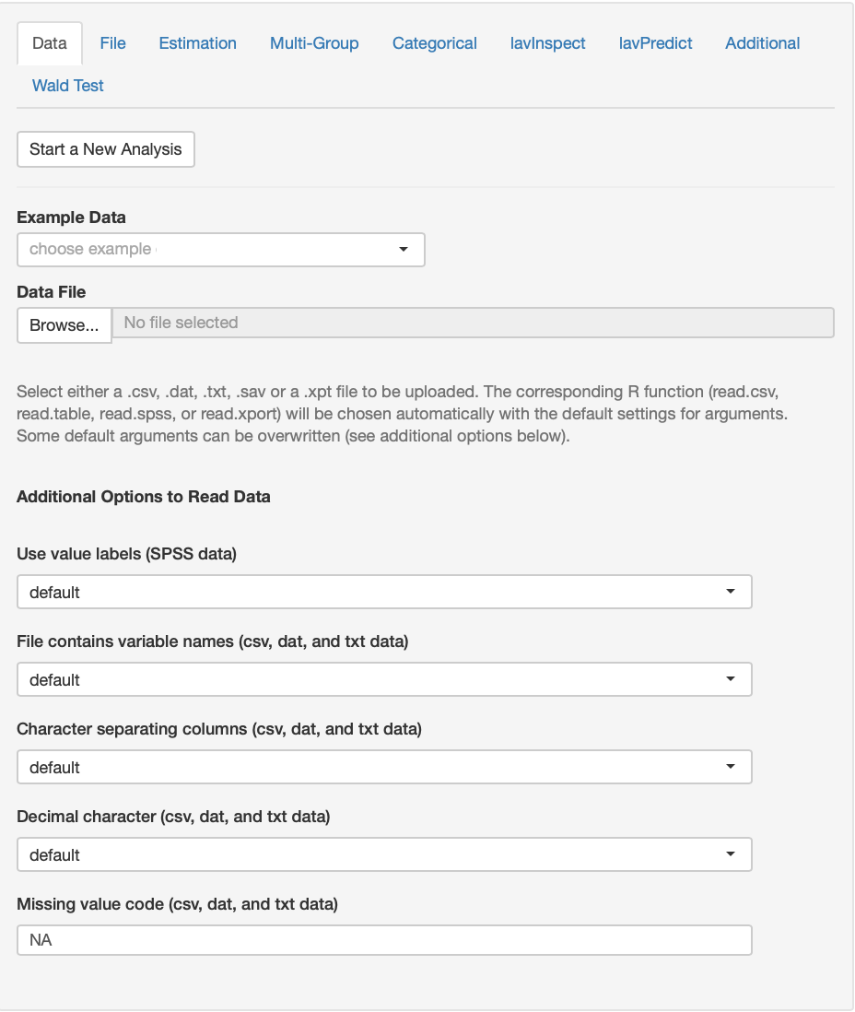Open the Estimation tab

click(x=197, y=43)
